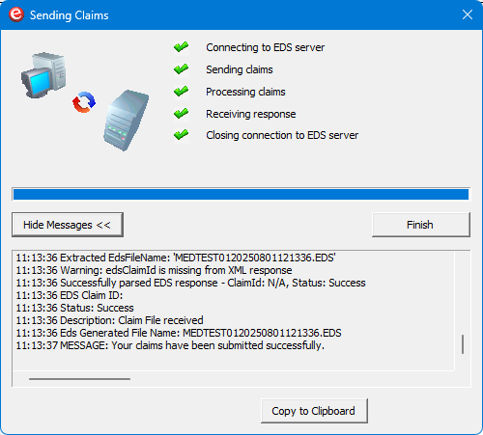Select the 'Eds Generated File Name' log entry
The image size is (483, 435).
click(179, 333)
